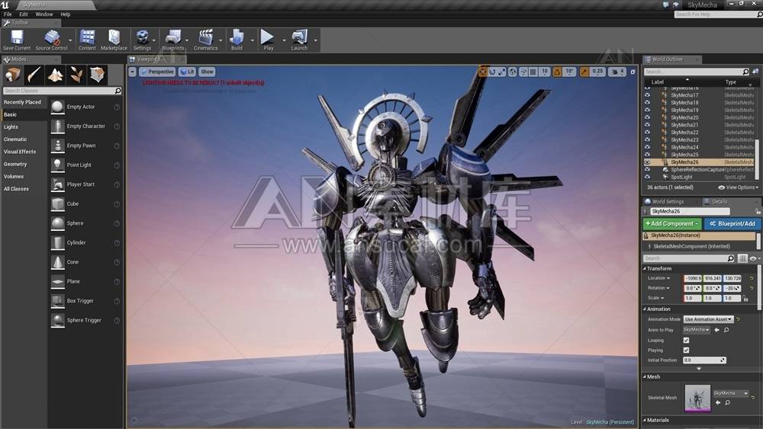Image resolution: width=763 pixels, height=429 pixels.
Task: Toggle visibility eye of SkyMecha20
Action: tap(647, 117)
